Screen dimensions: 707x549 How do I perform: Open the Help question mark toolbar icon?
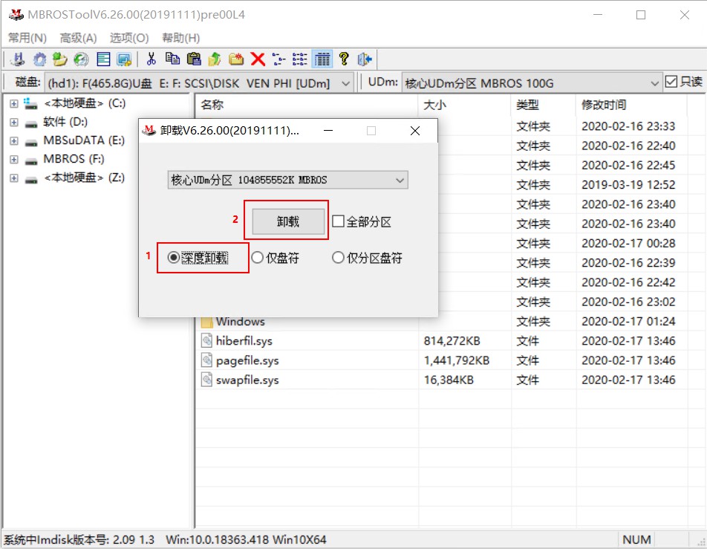[343, 59]
